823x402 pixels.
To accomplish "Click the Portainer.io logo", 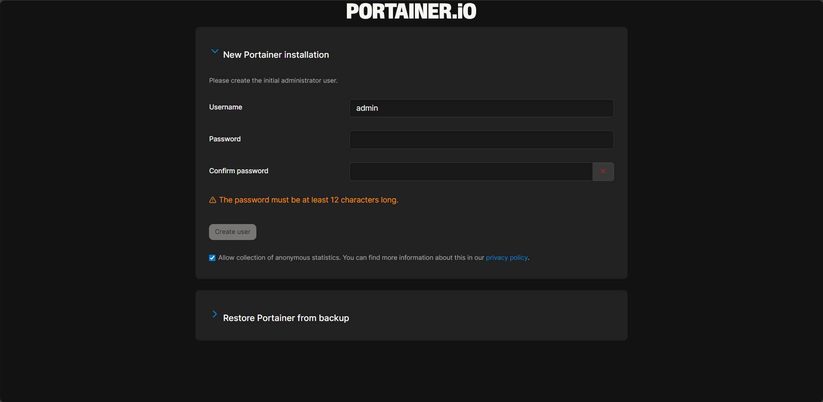I will pyautogui.click(x=411, y=11).
